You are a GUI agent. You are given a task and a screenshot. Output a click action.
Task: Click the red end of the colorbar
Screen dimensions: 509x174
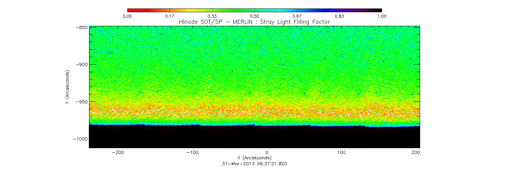point(129,10)
